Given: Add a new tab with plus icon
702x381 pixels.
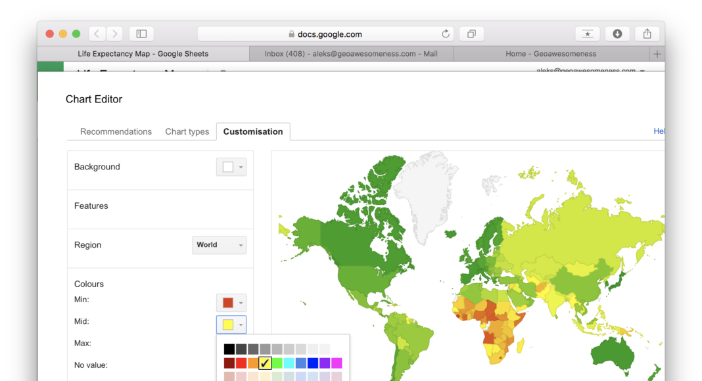Looking at the screenshot, I should pos(657,54).
